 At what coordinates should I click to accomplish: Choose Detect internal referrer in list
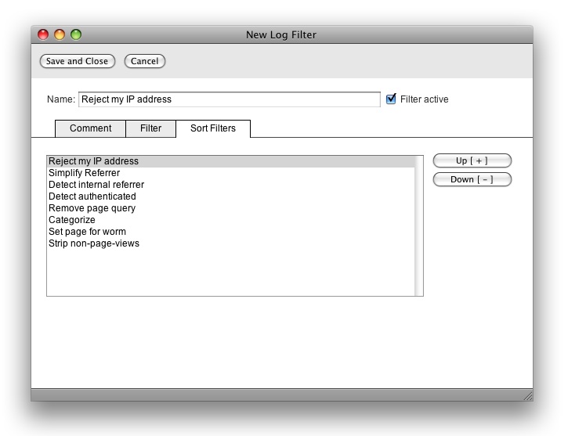click(96, 185)
